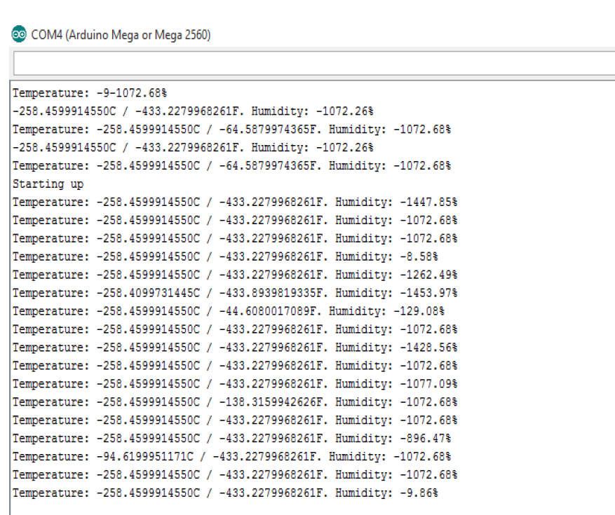Click the serial monitor send input field
This screenshot has height=515, width=615.
coord(313,64)
